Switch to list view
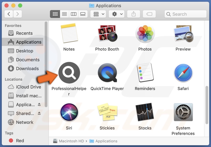The image size is (211, 147). (64, 14)
